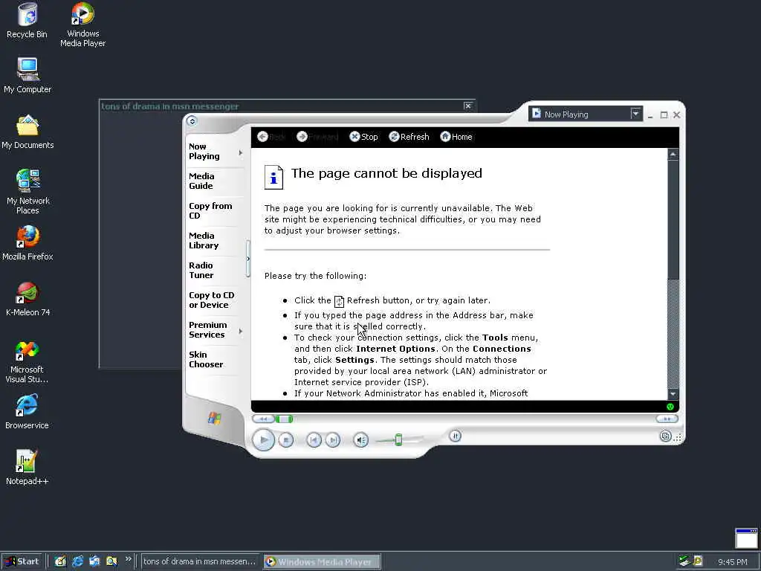Click the network tray icon
This screenshot has height=571, width=761.
tap(684, 561)
